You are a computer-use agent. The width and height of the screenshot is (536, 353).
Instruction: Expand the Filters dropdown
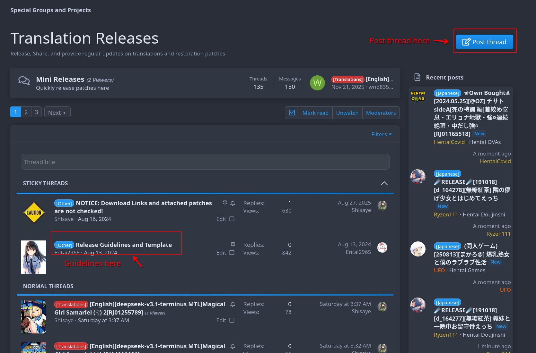381,134
